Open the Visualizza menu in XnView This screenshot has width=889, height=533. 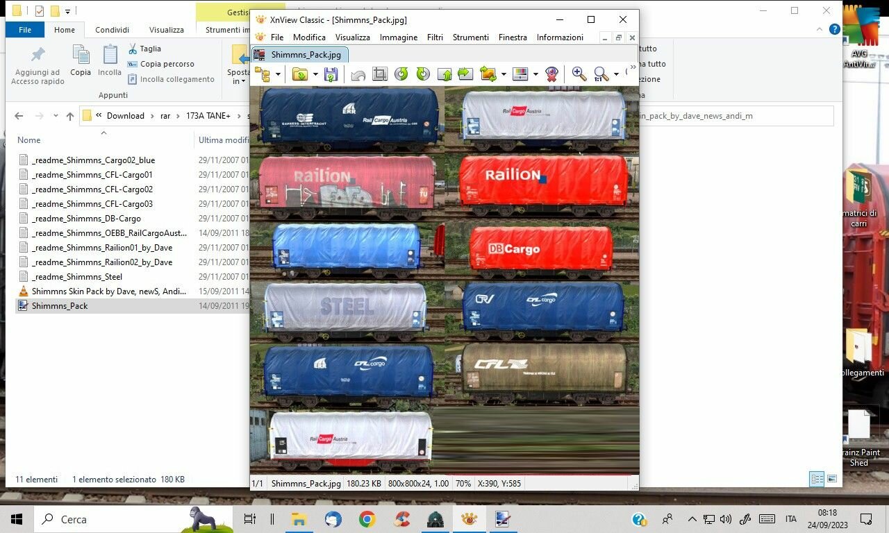click(353, 37)
